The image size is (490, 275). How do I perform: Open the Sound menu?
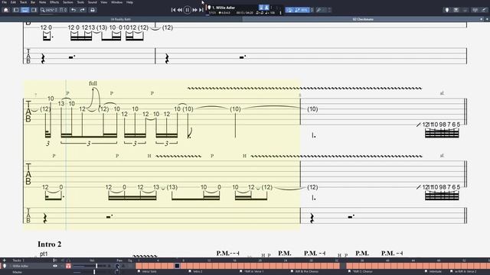pos(92,2)
